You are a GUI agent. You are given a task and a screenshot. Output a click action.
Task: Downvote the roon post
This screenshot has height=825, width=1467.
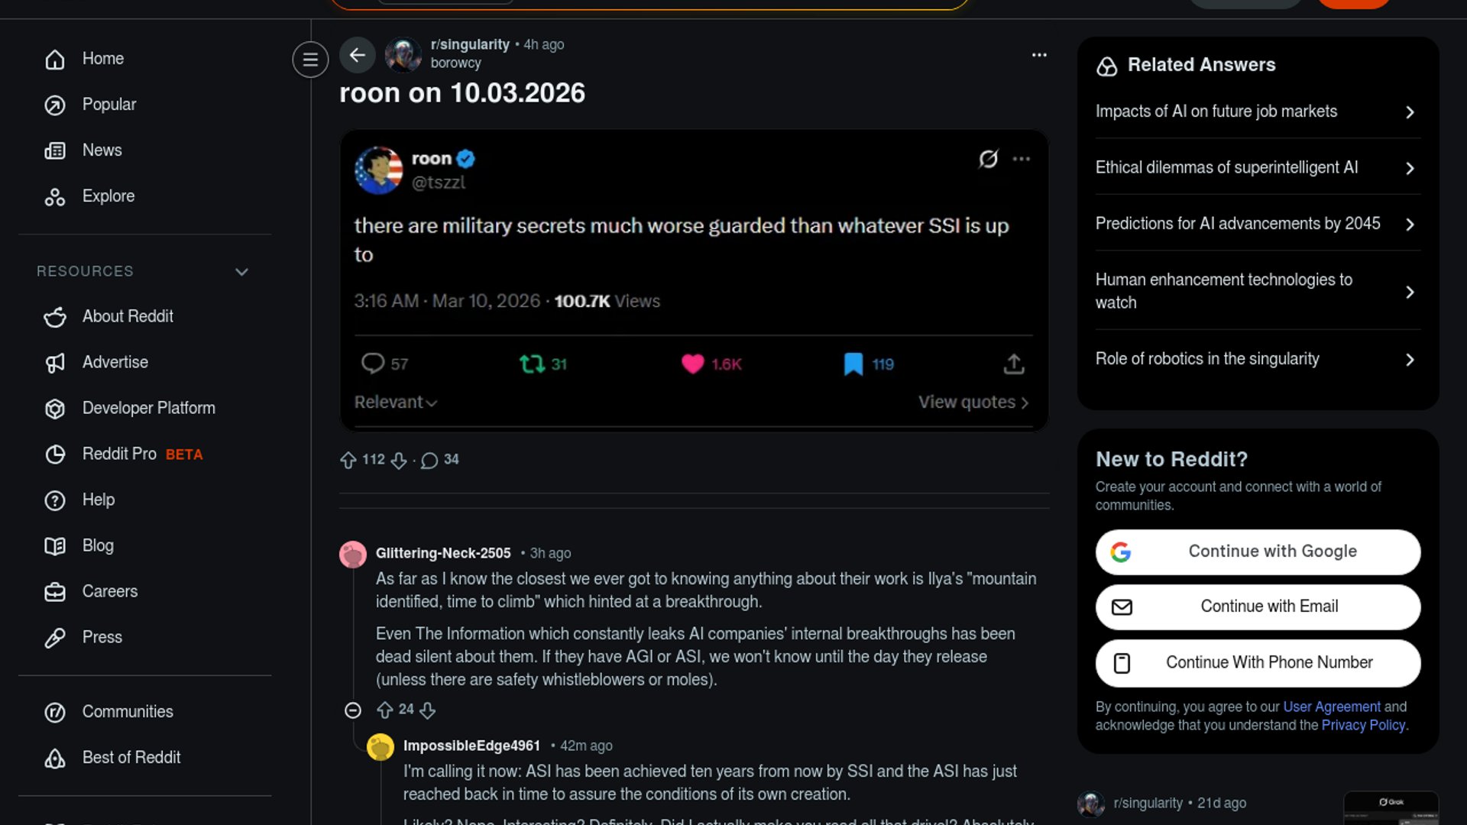tap(399, 460)
